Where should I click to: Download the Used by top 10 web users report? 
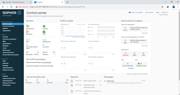(x=101, y=91)
